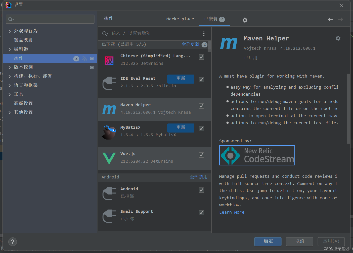Viewport: 353px width, 253px height.
Task: Click 全部禁用 for Android group
Action: tap(199, 177)
